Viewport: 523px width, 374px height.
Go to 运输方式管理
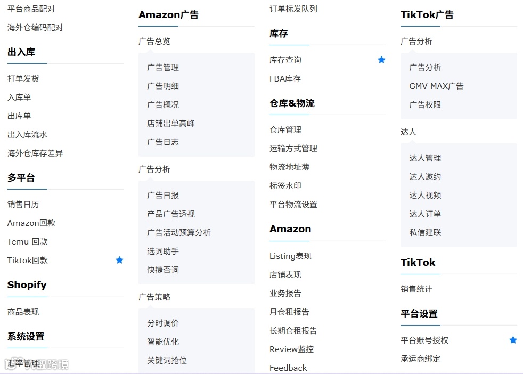[293, 149]
